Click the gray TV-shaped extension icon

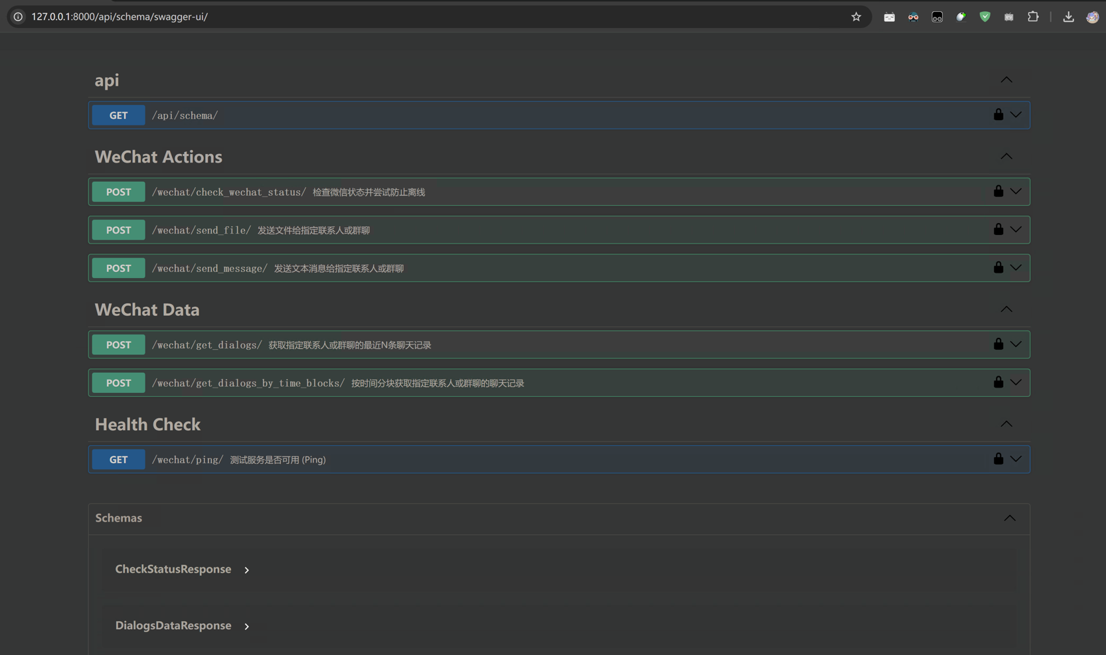click(1009, 17)
